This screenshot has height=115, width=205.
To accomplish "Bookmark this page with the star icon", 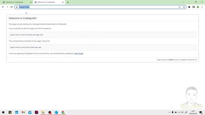I will click(184, 7).
